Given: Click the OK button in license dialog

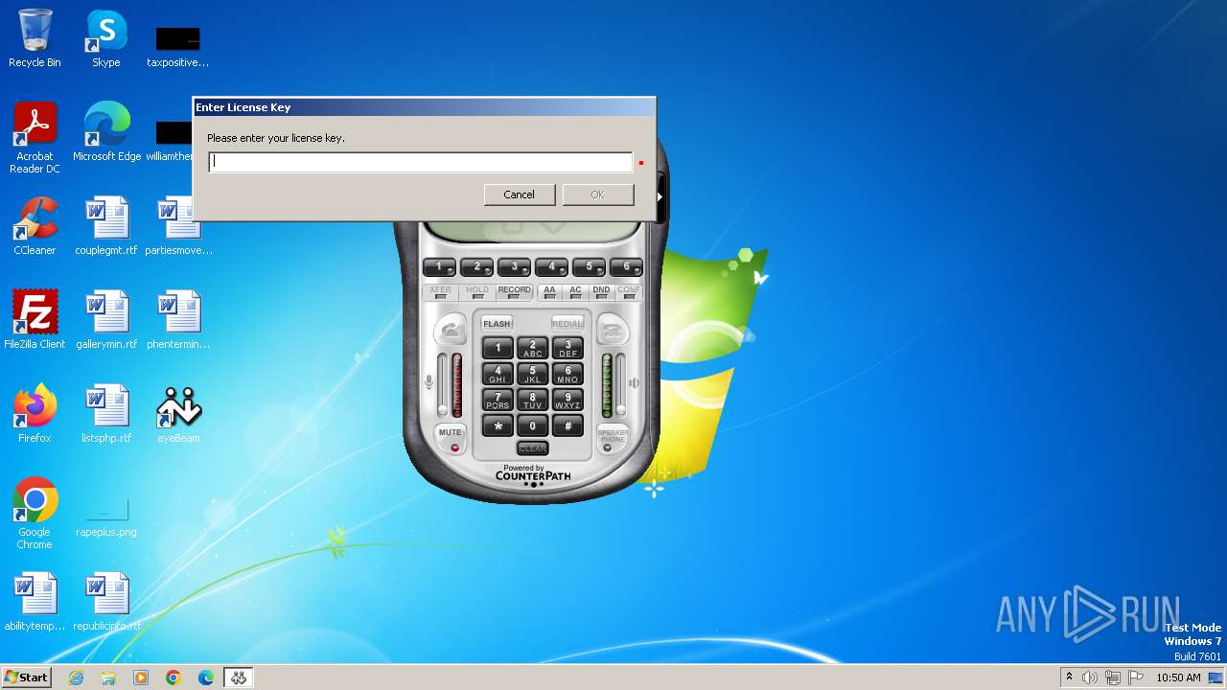Looking at the screenshot, I should [597, 195].
